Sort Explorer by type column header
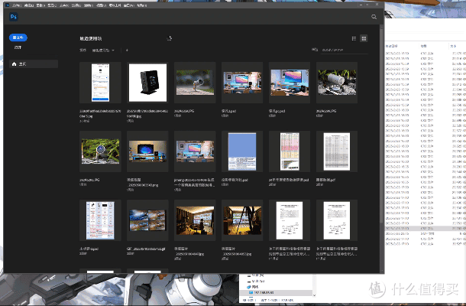Viewport: 466px width, 306px height. click(x=423, y=46)
